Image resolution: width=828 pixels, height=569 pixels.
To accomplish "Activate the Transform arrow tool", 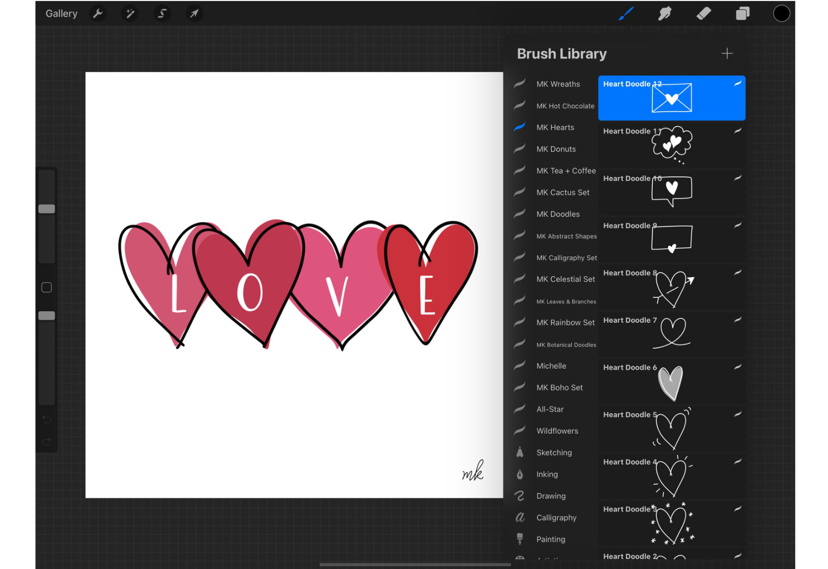I will tap(194, 13).
